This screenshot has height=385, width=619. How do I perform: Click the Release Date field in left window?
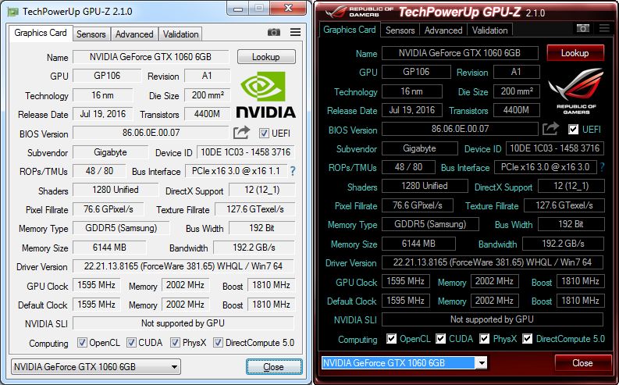click(102, 114)
